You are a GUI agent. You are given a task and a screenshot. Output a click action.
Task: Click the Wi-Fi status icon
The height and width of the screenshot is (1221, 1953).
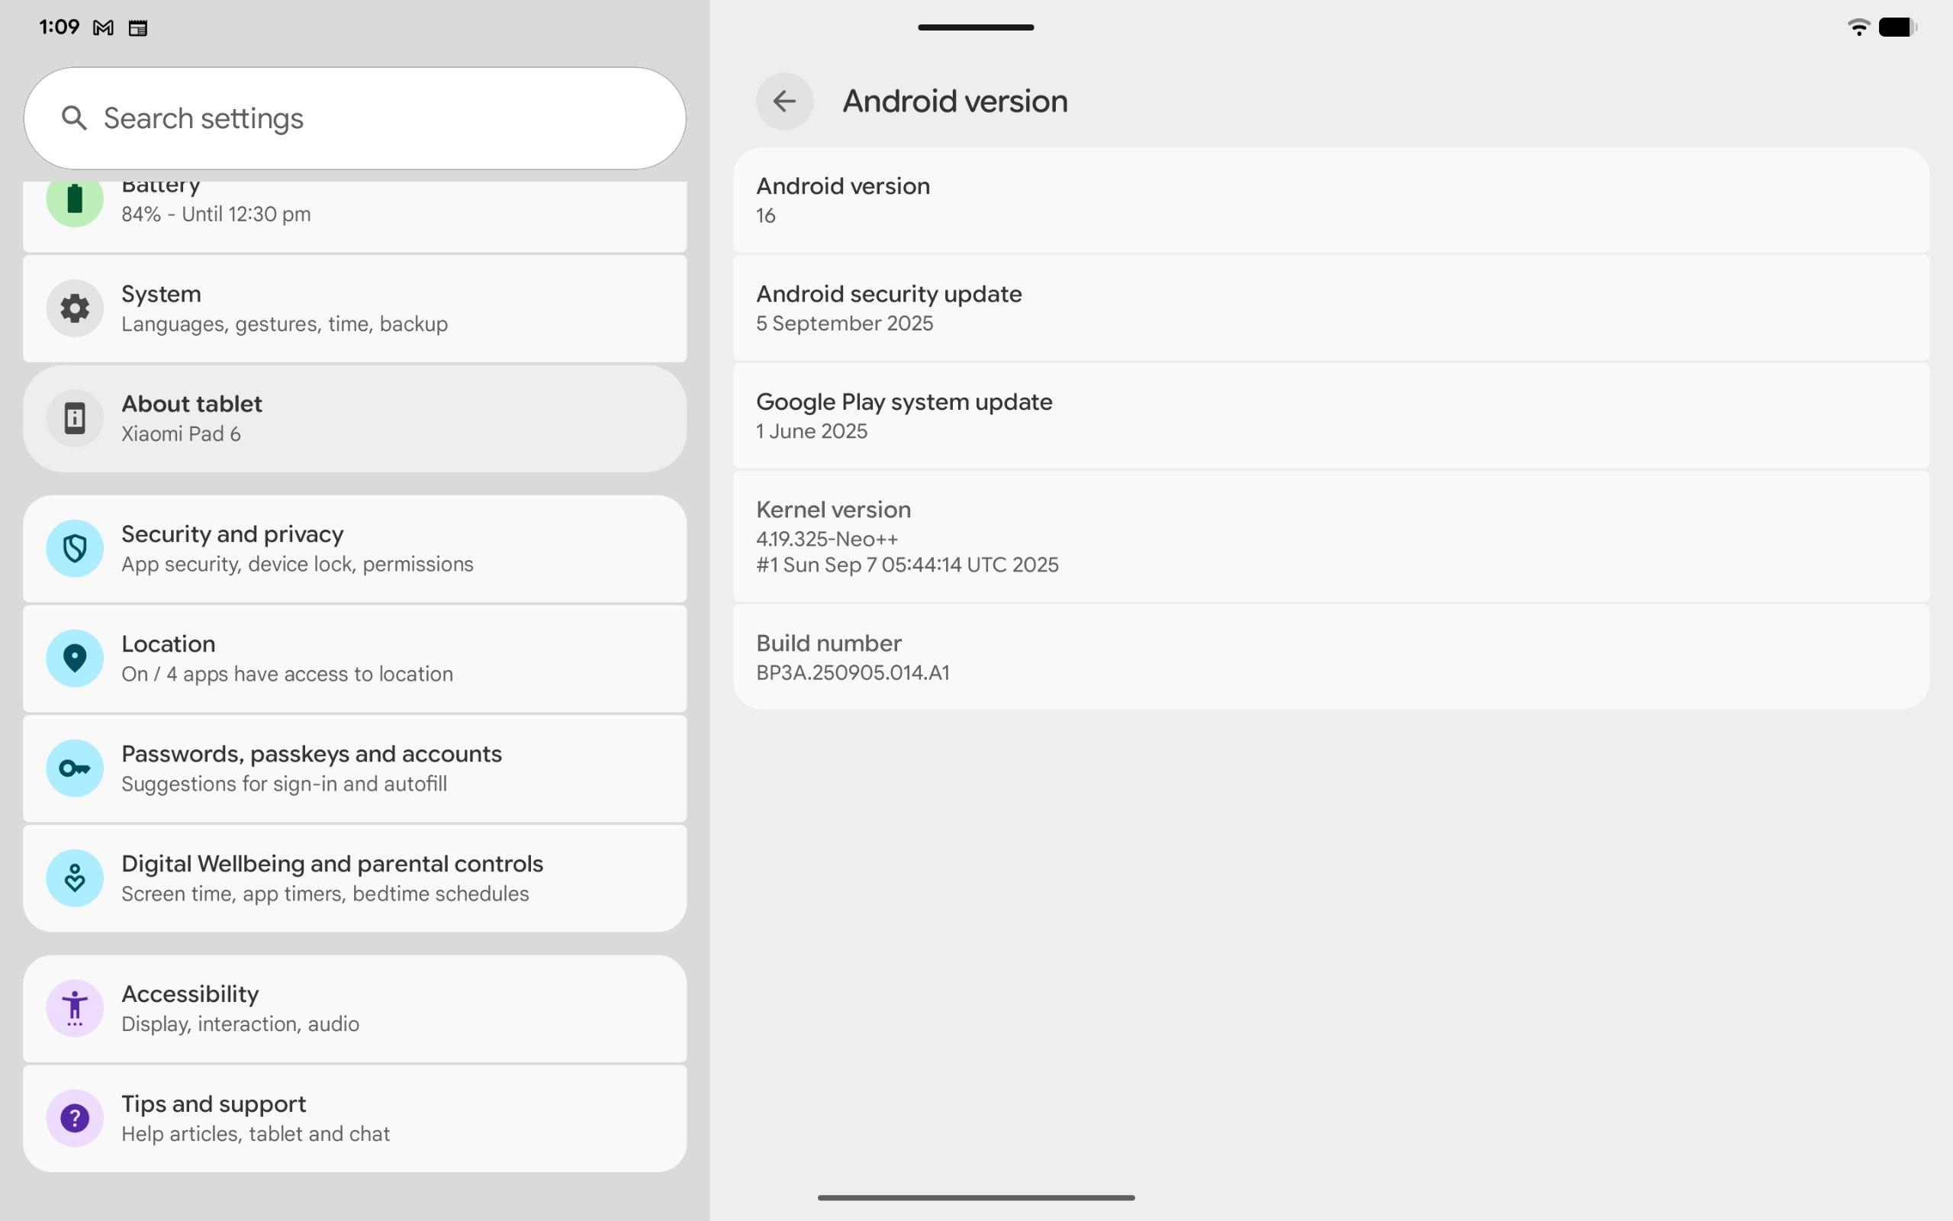click(1858, 27)
